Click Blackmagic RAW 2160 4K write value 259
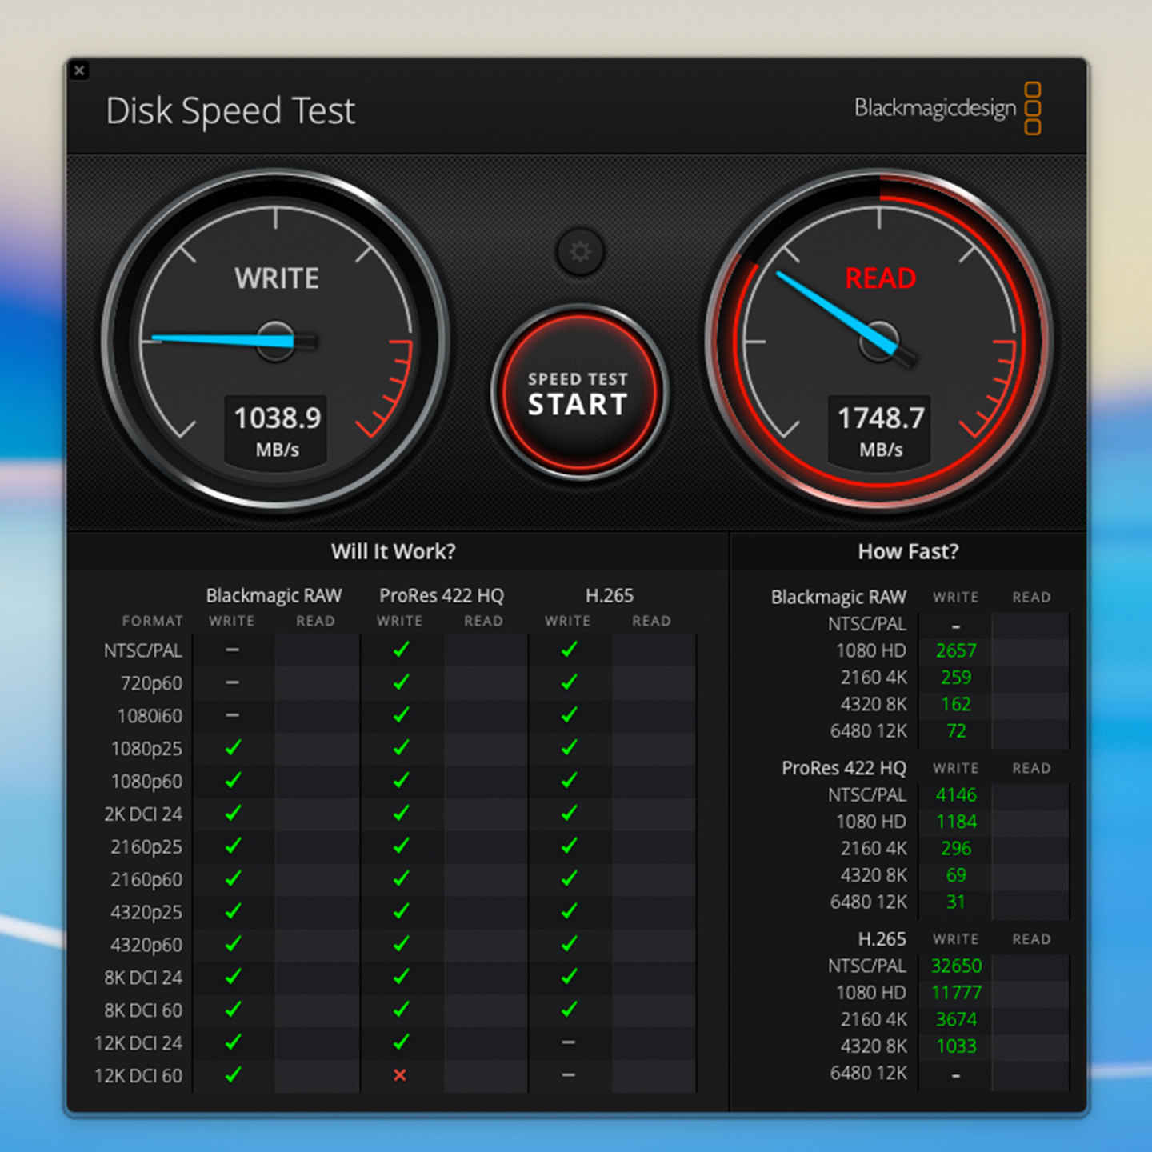1152x1152 pixels. click(956, 678)
